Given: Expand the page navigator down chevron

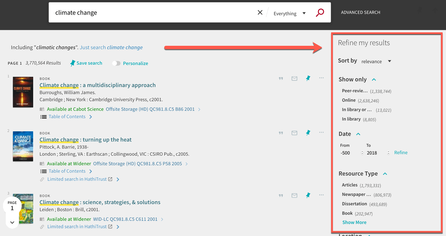Looking at the screenshot, I should point(12,222).
